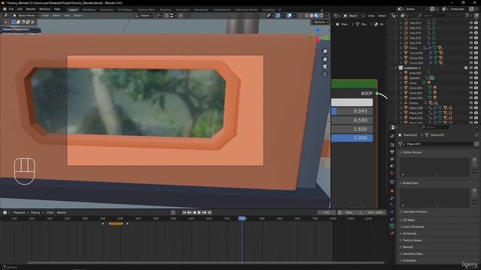Toggle Collection 2 exclude checkbox
The height and width of the screenshot is (270, 481).
466,68
